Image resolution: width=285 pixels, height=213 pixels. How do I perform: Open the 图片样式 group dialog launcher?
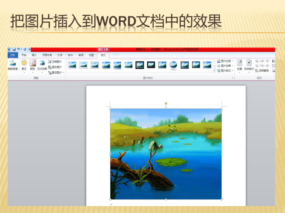coord(232,78)
